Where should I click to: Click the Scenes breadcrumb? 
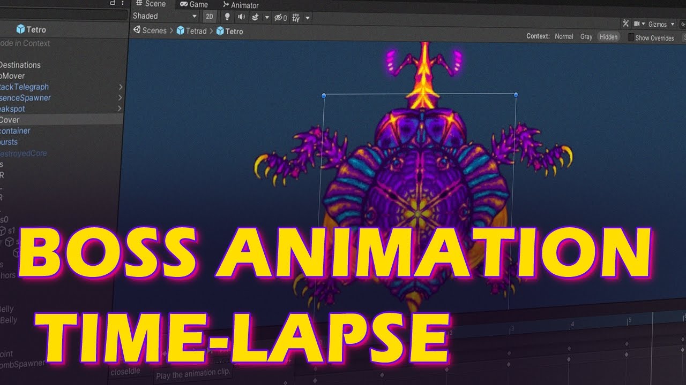[x=154, y=30]
